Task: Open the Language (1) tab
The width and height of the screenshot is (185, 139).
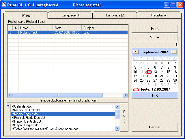Action: coord(71,15)
